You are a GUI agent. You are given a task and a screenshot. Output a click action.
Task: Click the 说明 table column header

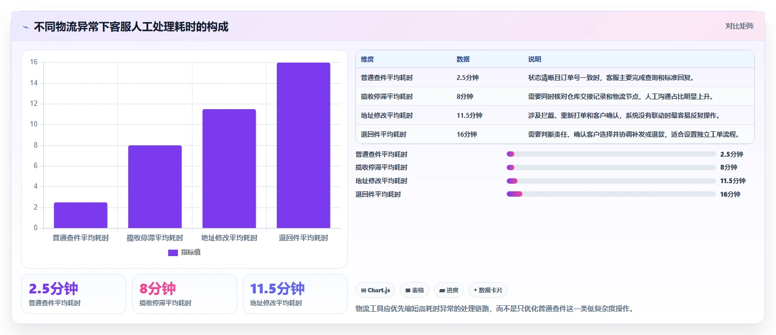(535, 59)
